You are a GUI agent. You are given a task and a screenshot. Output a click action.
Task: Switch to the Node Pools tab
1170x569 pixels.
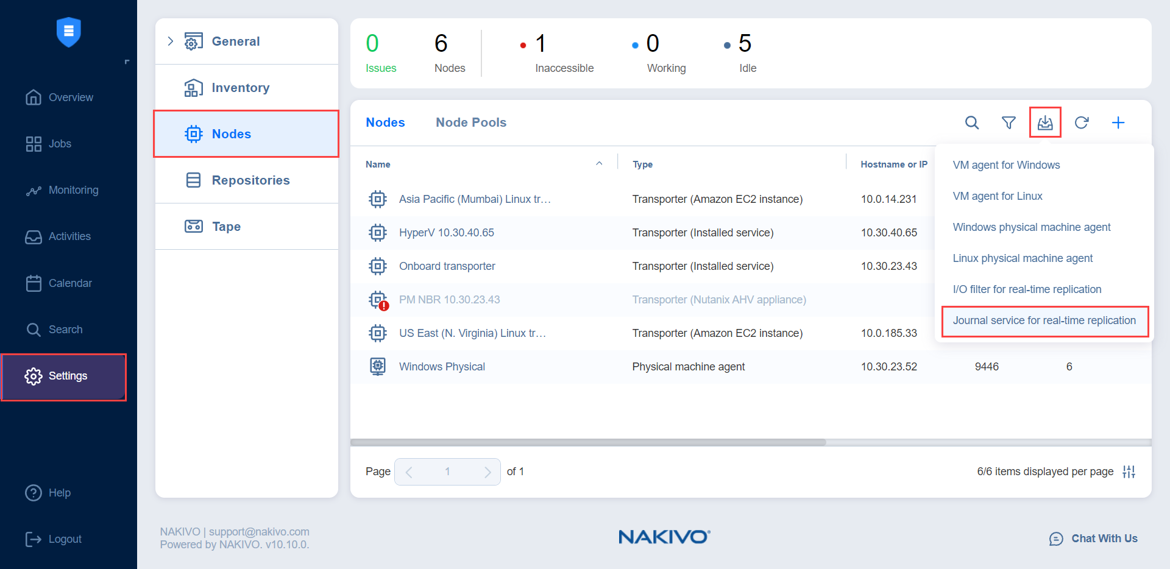coord(471,122)
